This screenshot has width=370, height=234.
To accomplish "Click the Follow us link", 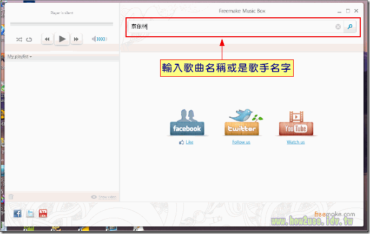I will pyautogui.click(x=241, y=142).
